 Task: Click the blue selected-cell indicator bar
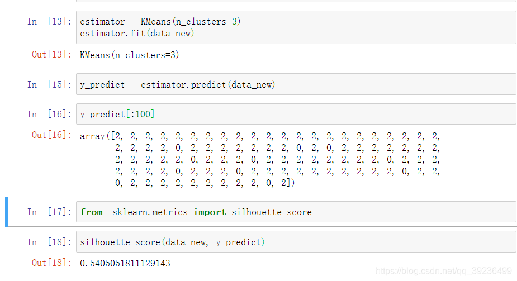click(7, 212)
